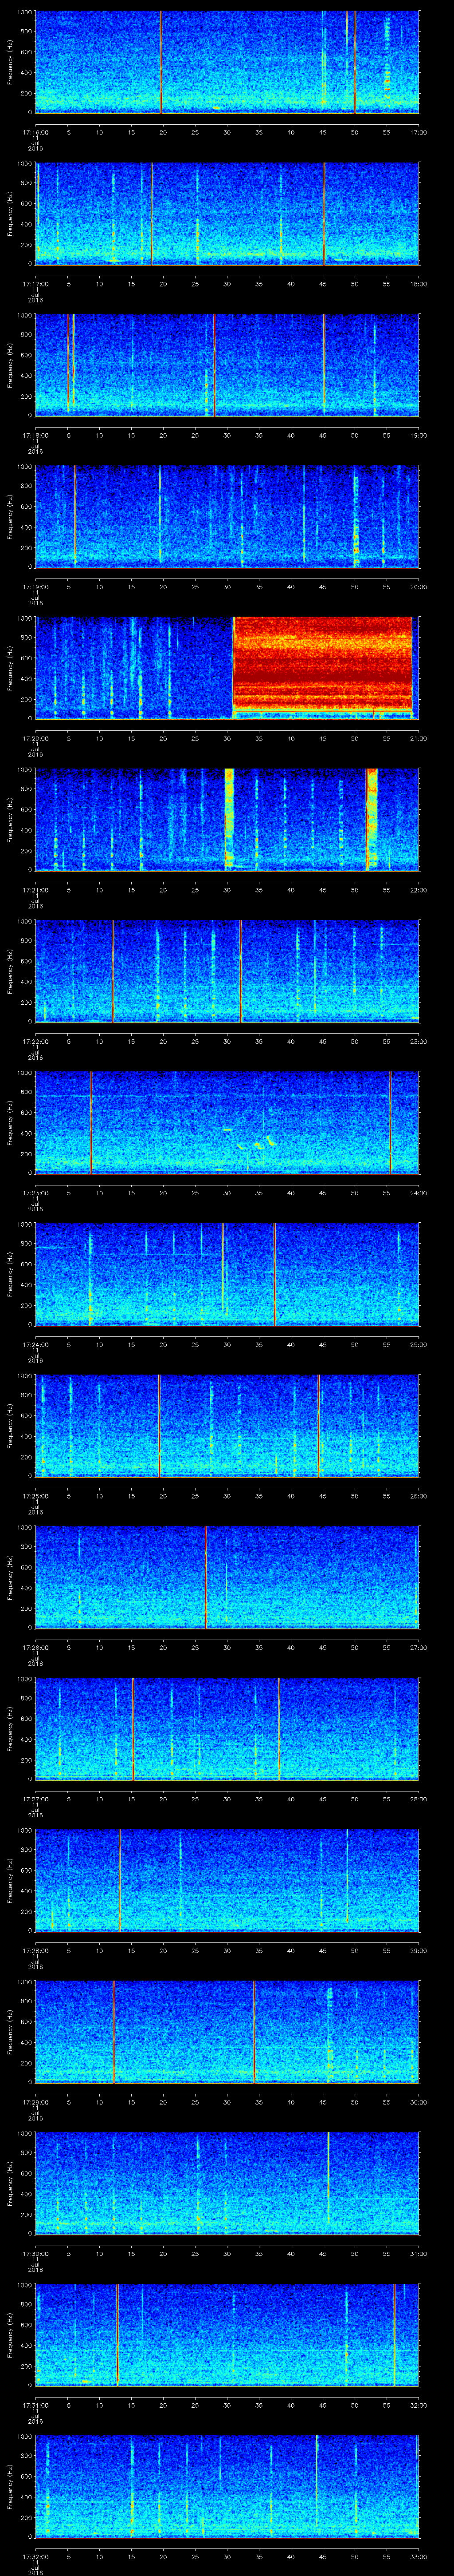Open the 17:18:00 spectrogram panel
The width and height of the screenshot is (454, 2576).
tap(227, 365)
